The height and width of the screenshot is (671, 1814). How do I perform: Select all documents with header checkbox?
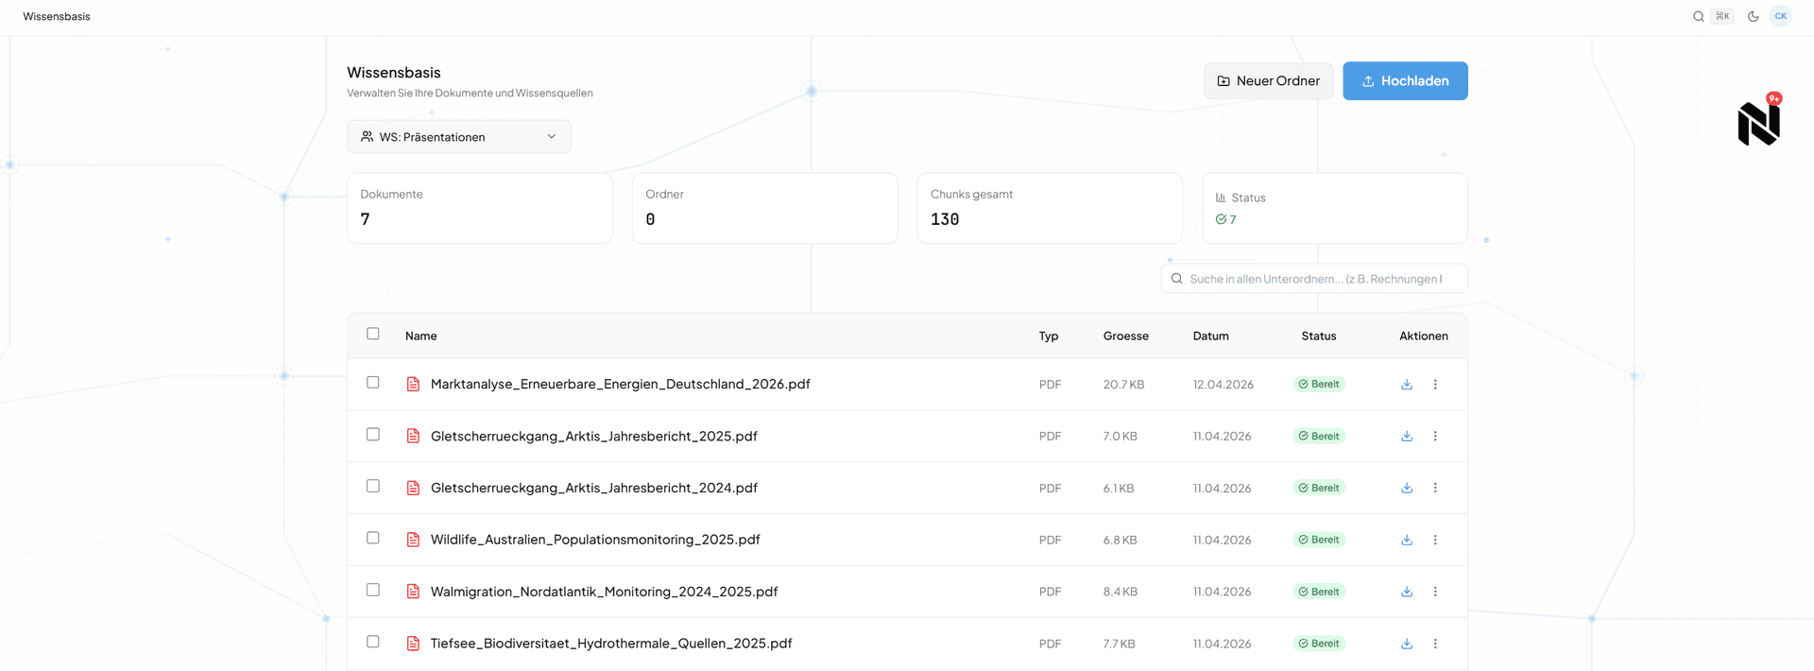373,334
